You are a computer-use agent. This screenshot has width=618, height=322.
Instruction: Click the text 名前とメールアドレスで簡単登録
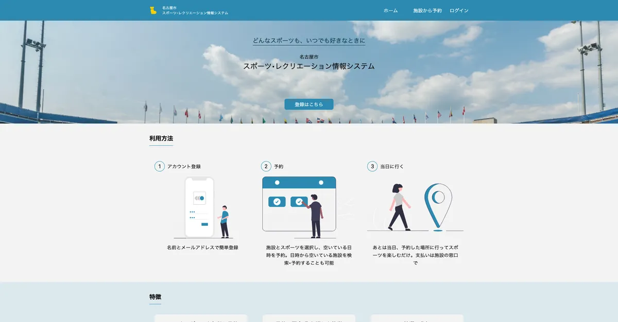[x=202, y=247]
